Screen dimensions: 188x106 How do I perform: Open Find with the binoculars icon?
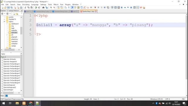43,7
